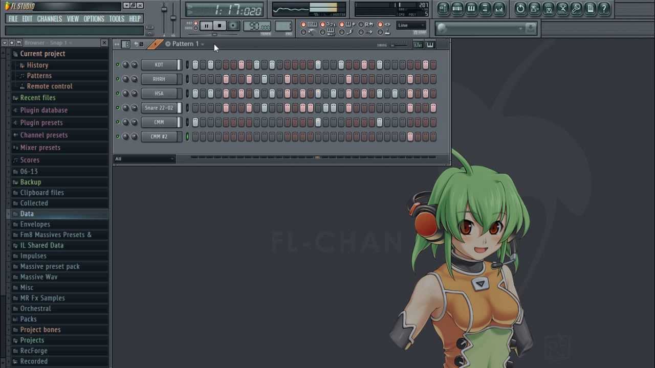The image size is (655, 368).
Task: Mute the HSA channel green light
Action: 118,94
